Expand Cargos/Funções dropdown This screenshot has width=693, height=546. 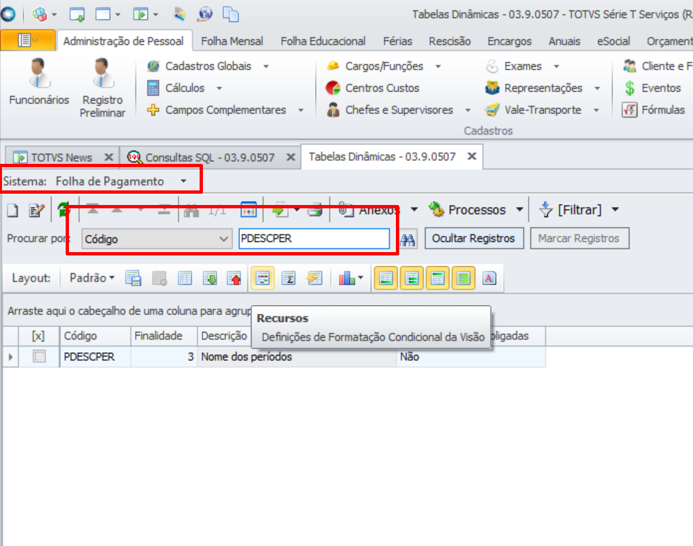click(x=438, y=66)
